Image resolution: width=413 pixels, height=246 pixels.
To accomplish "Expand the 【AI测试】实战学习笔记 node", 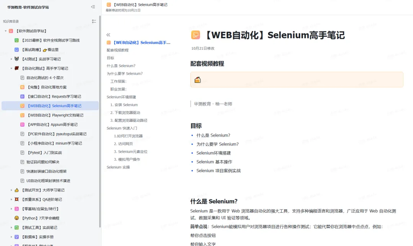I will (x=11, y=59).
